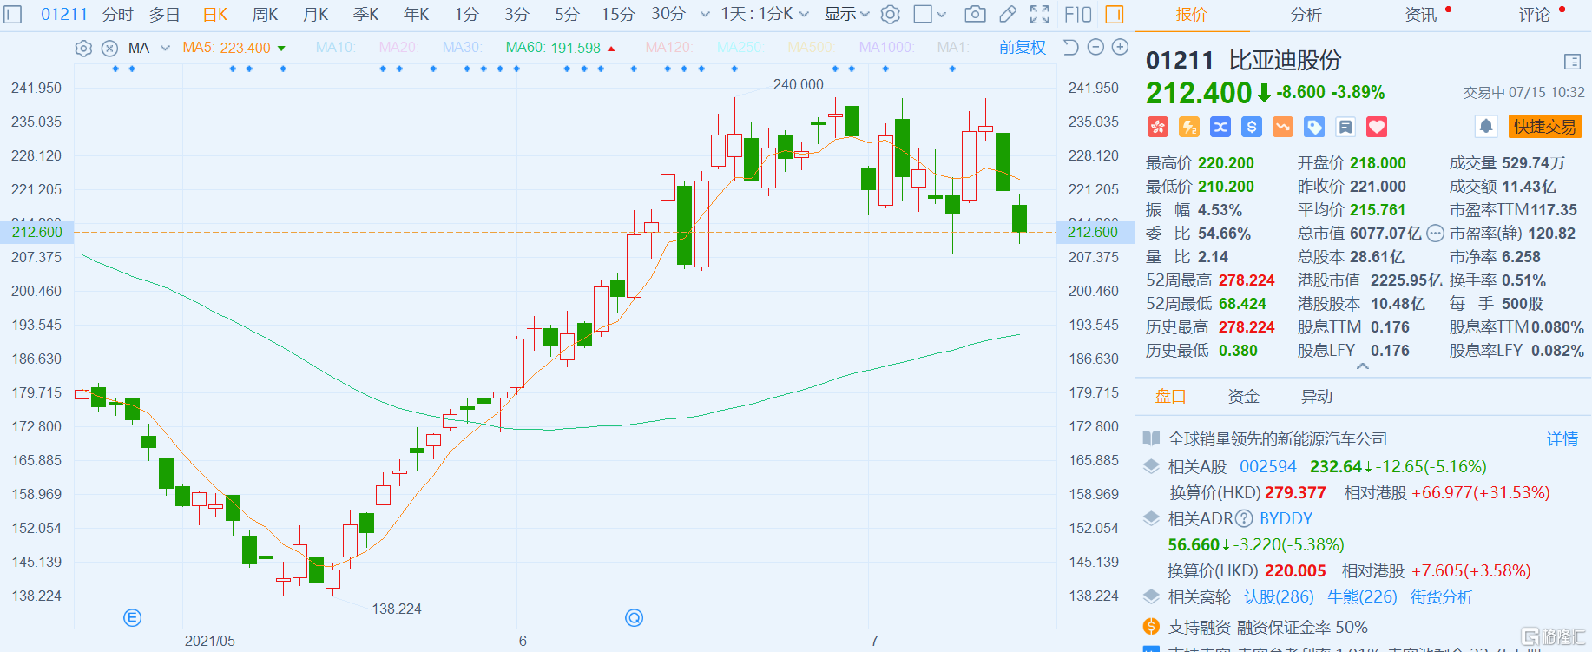The width and height of the screenshot is (1592, 652).
Task: Open the 分析 analysis tab
Action: [1306, 15]
